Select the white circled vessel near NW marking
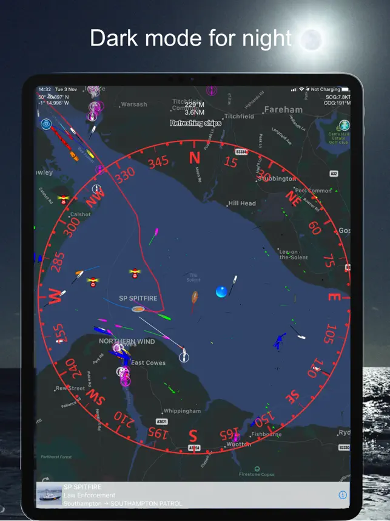This screenshot has width=390, height=521. click(x=96, y=189)
